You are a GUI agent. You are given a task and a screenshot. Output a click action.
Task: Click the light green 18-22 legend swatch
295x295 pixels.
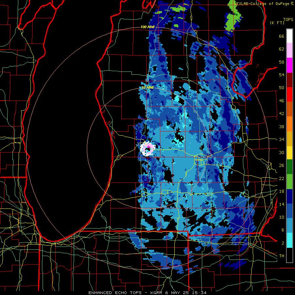tap(289, 182)
